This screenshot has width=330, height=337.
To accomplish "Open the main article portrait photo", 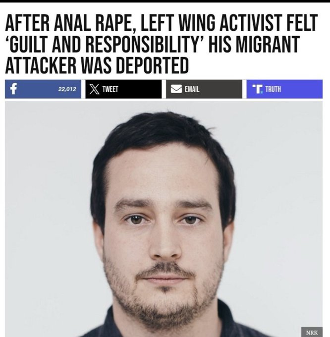I will coord(164,219).
